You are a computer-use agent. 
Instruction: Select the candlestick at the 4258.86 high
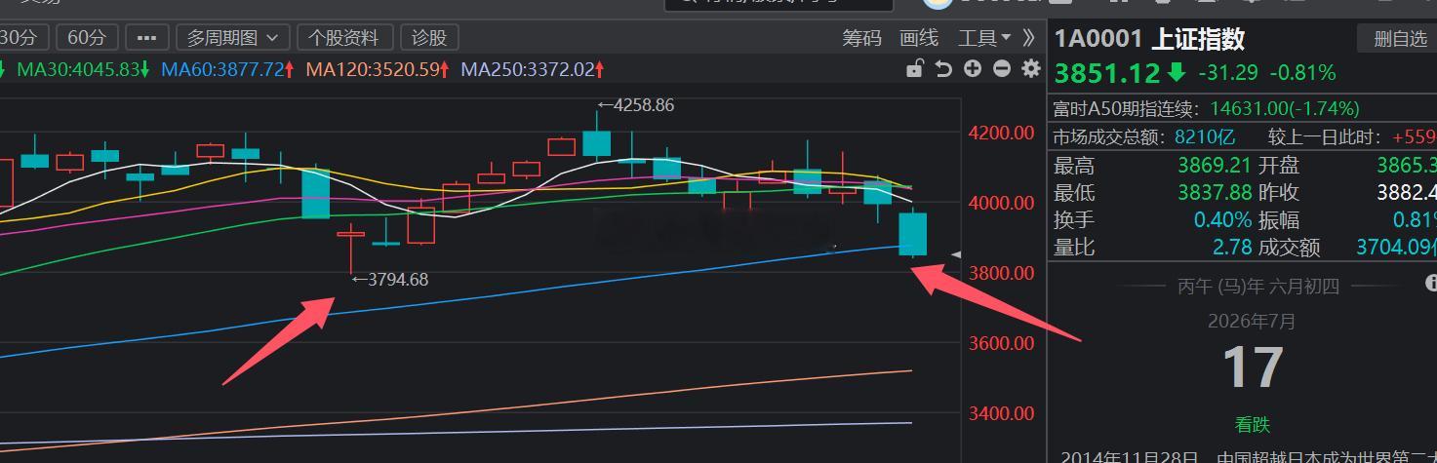coord(597,135)
